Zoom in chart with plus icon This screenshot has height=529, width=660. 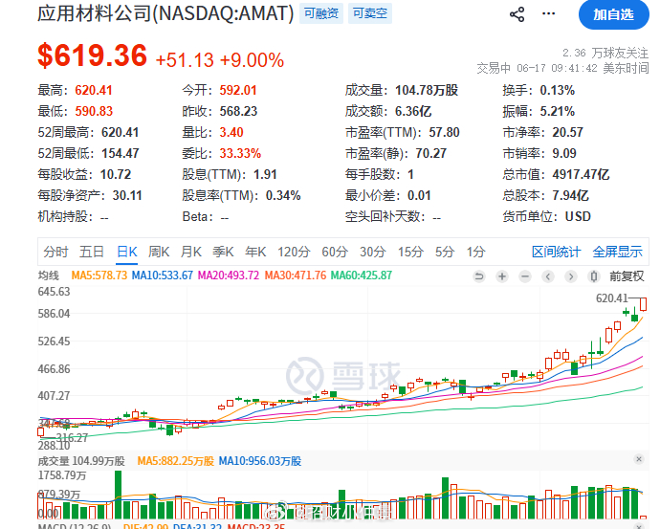pos(502,276)
